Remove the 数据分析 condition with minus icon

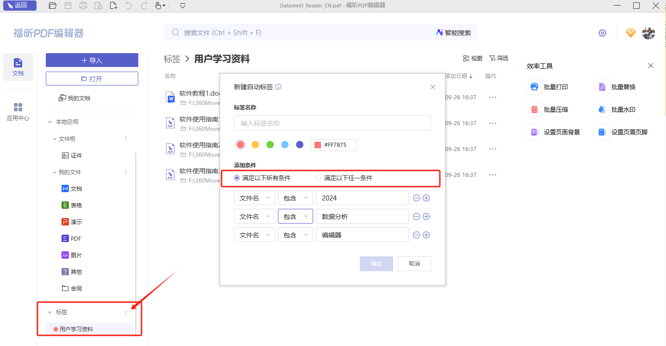[416, 217]
